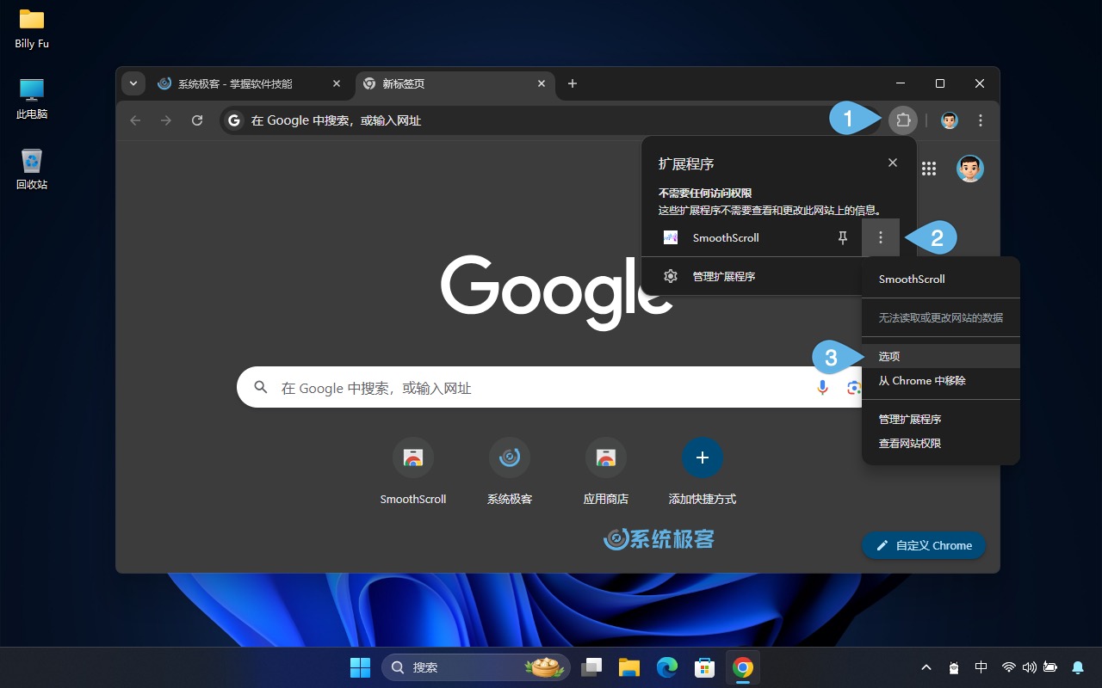
Task: Open Wi-Fi network settings in the tray
Action: (1009, 667)
